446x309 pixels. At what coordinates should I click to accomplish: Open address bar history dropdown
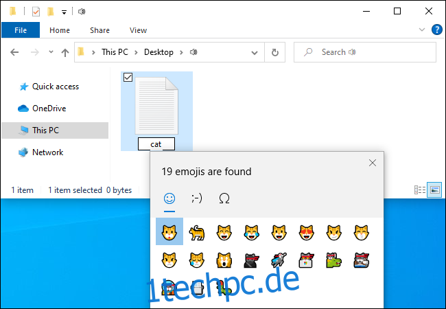255,53
